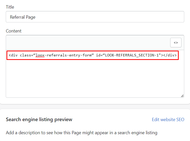Place cursor at end of code line
The image size is (190, 141).
coord(177,55)
